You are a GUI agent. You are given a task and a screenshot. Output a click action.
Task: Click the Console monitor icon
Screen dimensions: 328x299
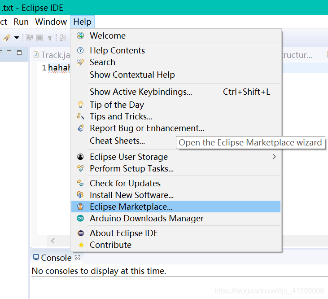[x=36, y=257]
